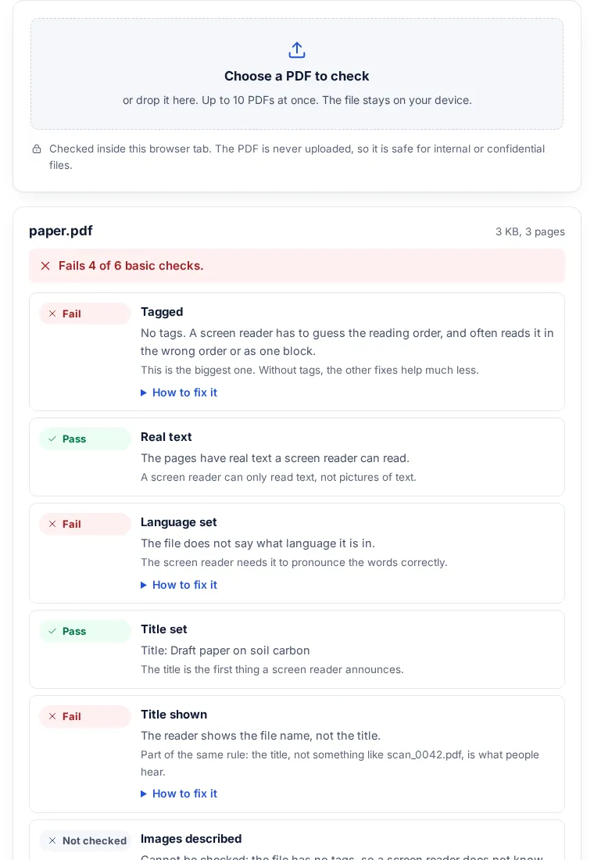Click the upload arrow icon

tap(297, 50)
